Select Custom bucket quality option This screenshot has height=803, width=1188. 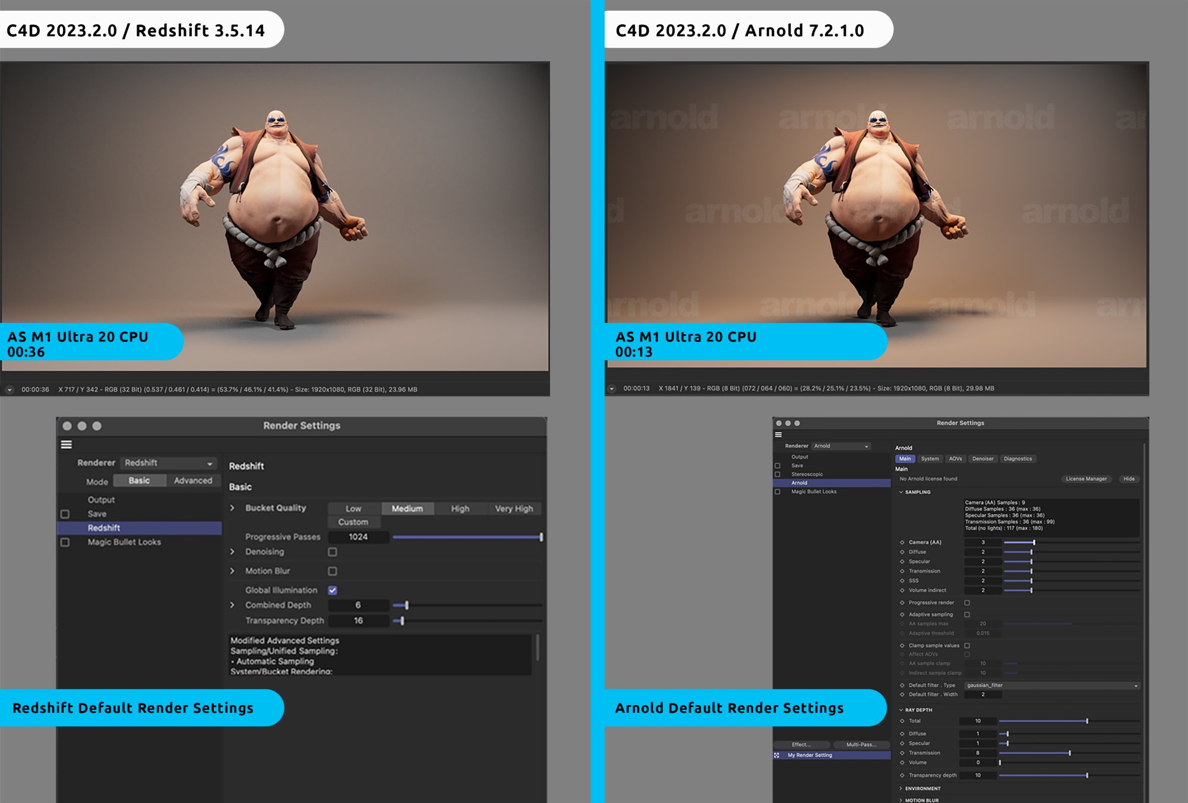click(353, 522)
